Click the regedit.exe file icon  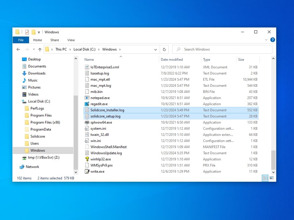pyautogui.click(x=87, y=104)
